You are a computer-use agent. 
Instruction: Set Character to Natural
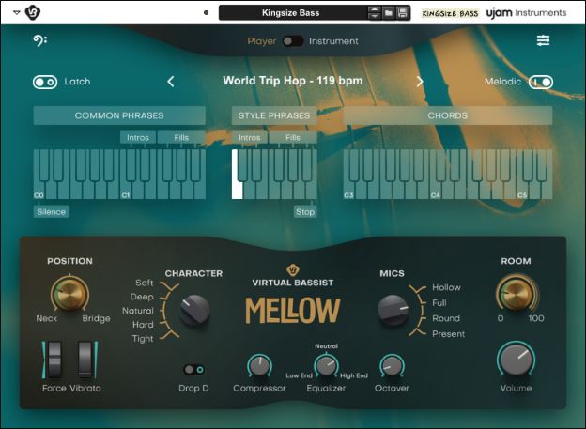(138, 311)
